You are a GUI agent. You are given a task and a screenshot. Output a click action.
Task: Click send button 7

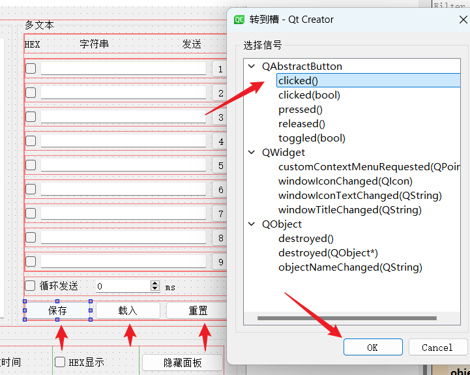[220, 214]
